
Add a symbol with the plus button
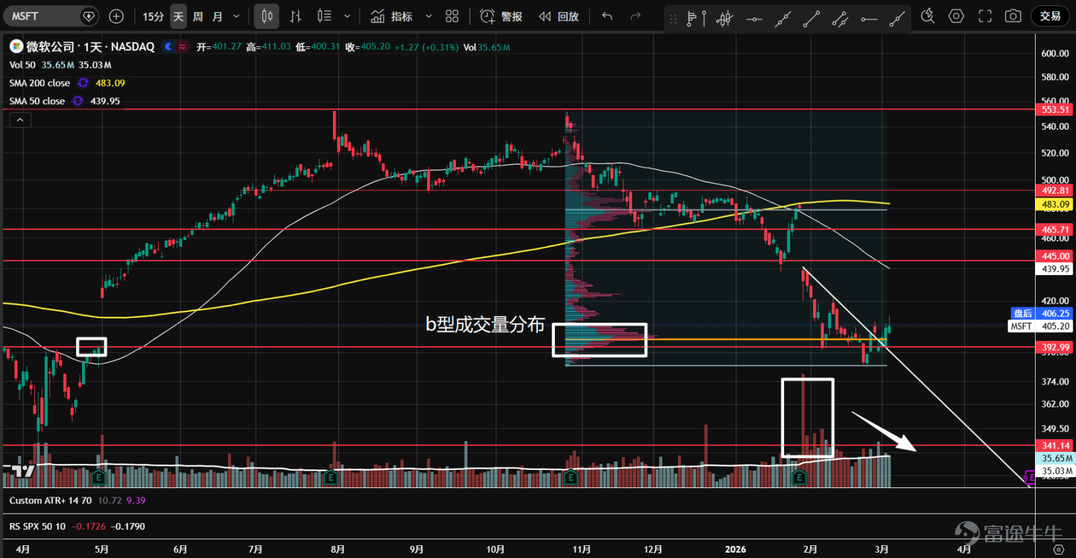(116, 16)
